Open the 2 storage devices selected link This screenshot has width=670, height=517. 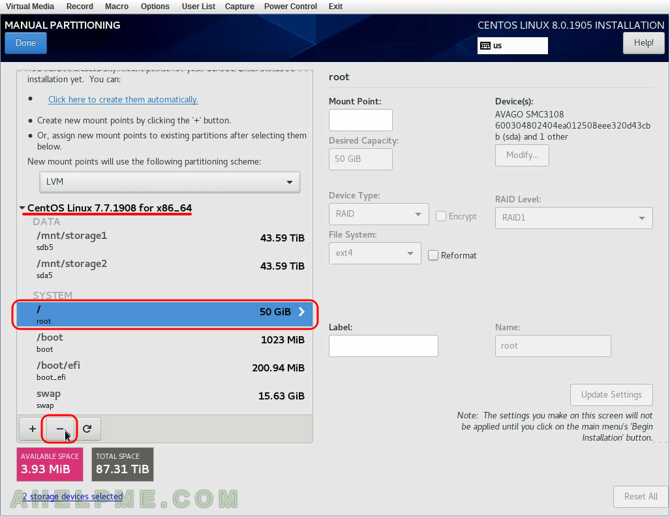72,497
